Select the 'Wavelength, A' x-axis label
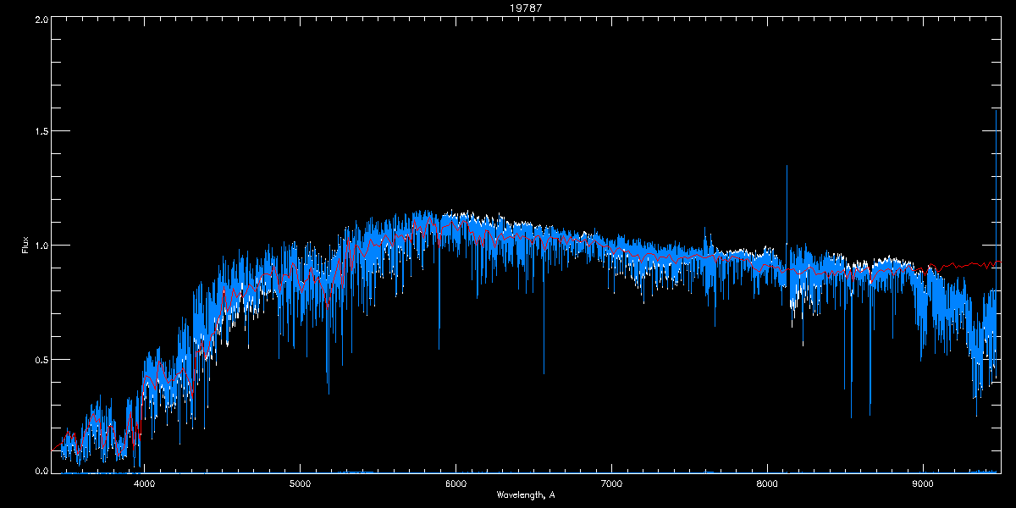This screenshot has height=508, width=1016. pos(525,494)
